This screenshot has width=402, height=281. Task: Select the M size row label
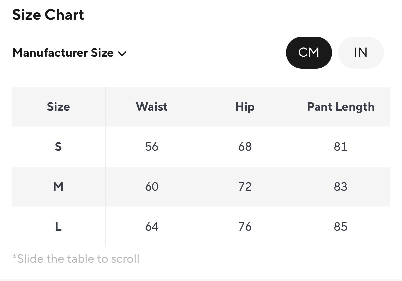point(58,187)
